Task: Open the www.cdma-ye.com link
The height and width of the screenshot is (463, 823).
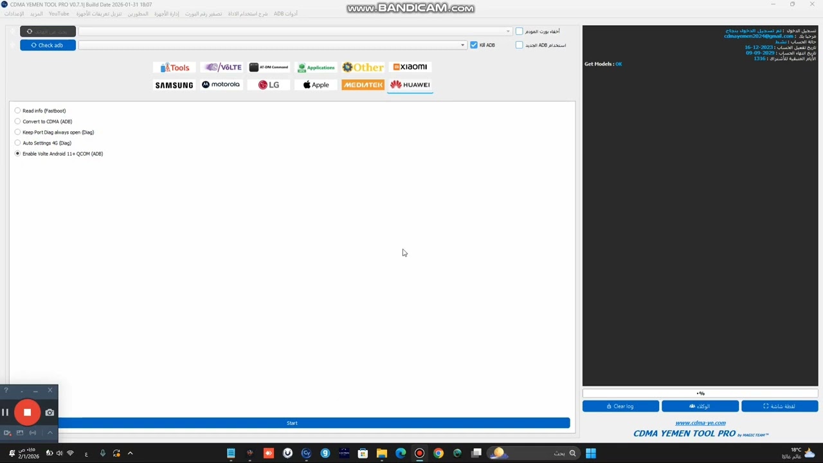Action: click(x=700, y=423)
